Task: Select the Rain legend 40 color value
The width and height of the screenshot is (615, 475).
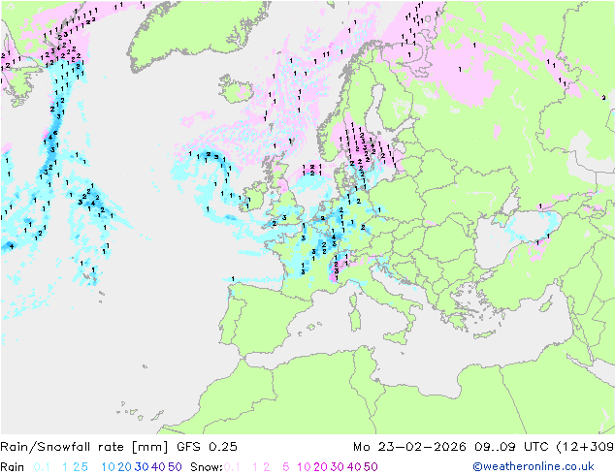Action: [158, 467]
